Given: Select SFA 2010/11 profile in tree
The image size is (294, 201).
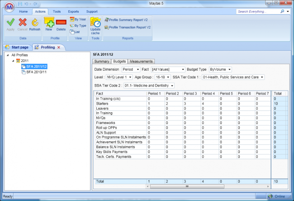Looking at the screenshot, I should [x=36, y=72].
